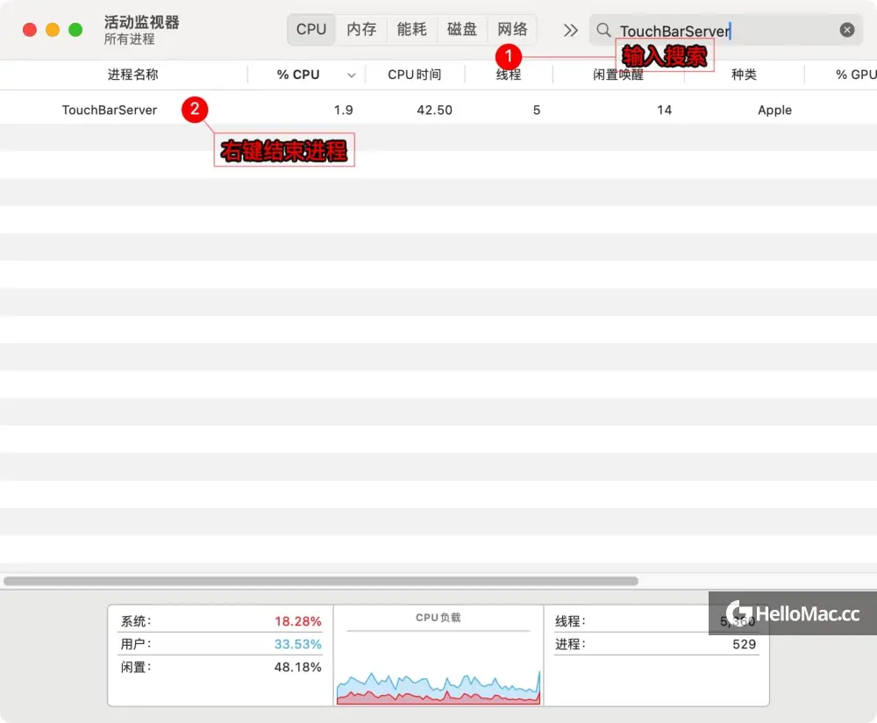Sort by 闲置唤醒 column header
877x723 pixels.
point(618,75)
